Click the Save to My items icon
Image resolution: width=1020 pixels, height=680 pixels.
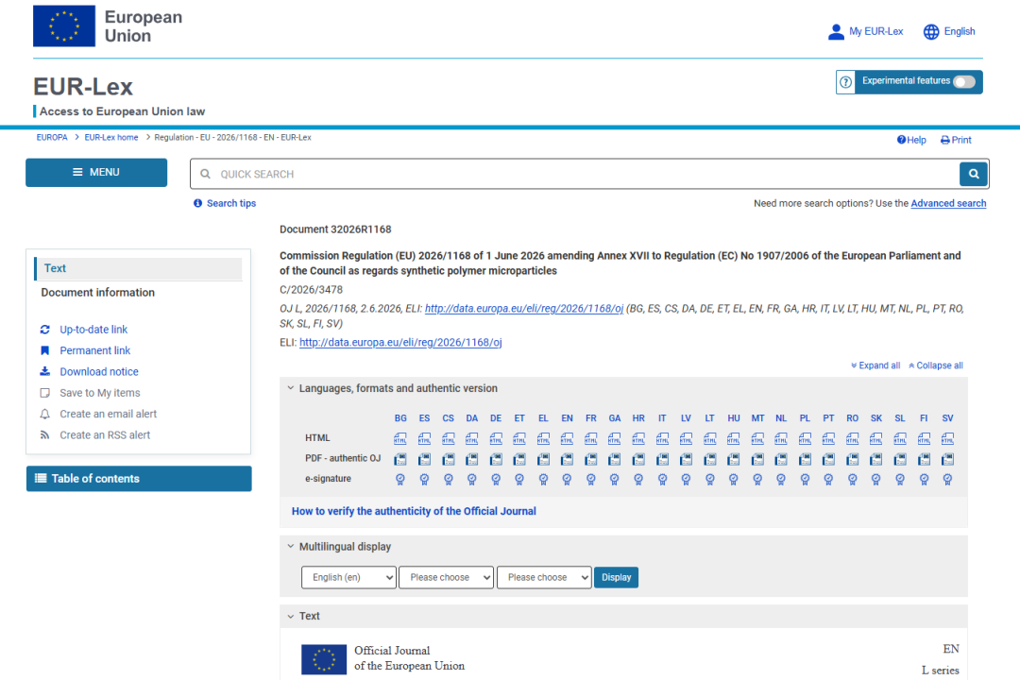pos(45,392)
